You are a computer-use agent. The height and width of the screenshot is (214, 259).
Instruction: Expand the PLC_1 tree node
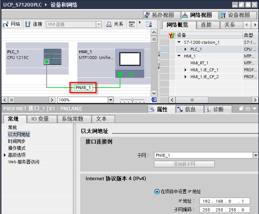186,49
